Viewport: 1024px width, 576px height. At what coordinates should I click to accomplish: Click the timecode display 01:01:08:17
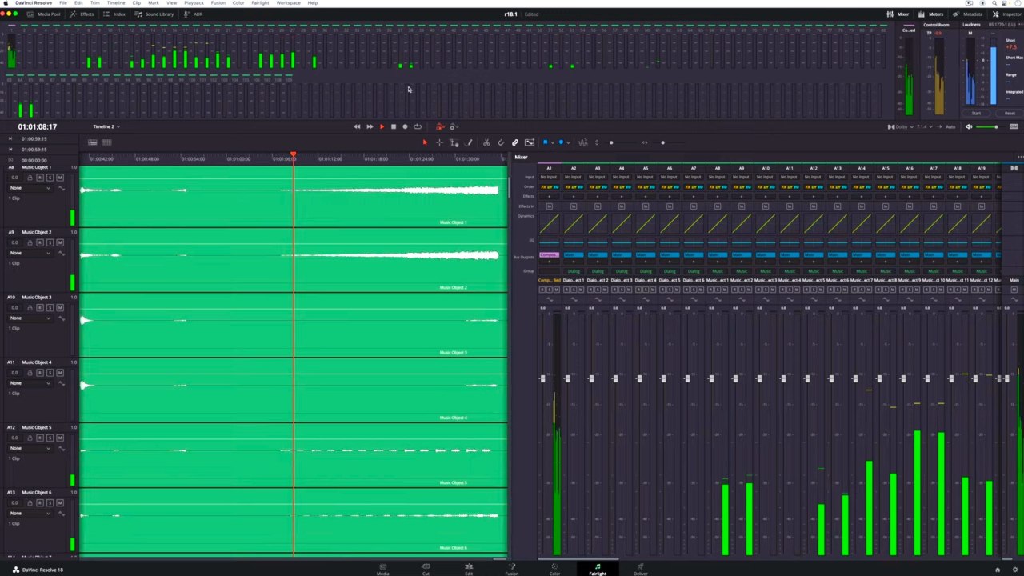[x=38, y=126]
